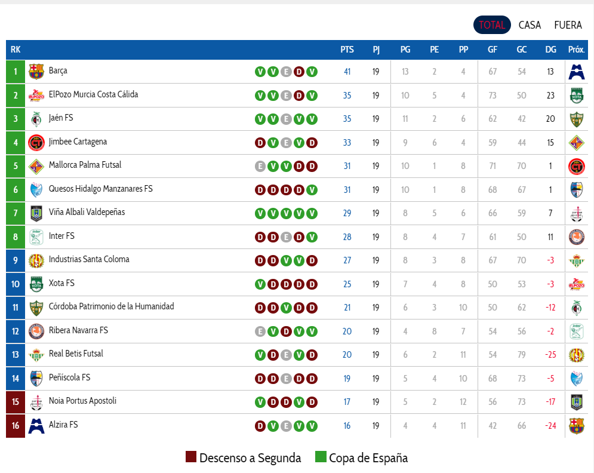Click the Quesos Hidalgo Manzanares crest
The image size is (594, 473).
pyautogui.click(x=36, y=189)
